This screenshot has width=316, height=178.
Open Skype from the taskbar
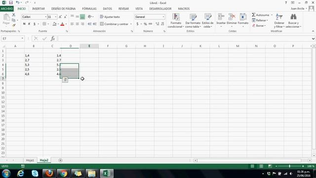[35, 174]
